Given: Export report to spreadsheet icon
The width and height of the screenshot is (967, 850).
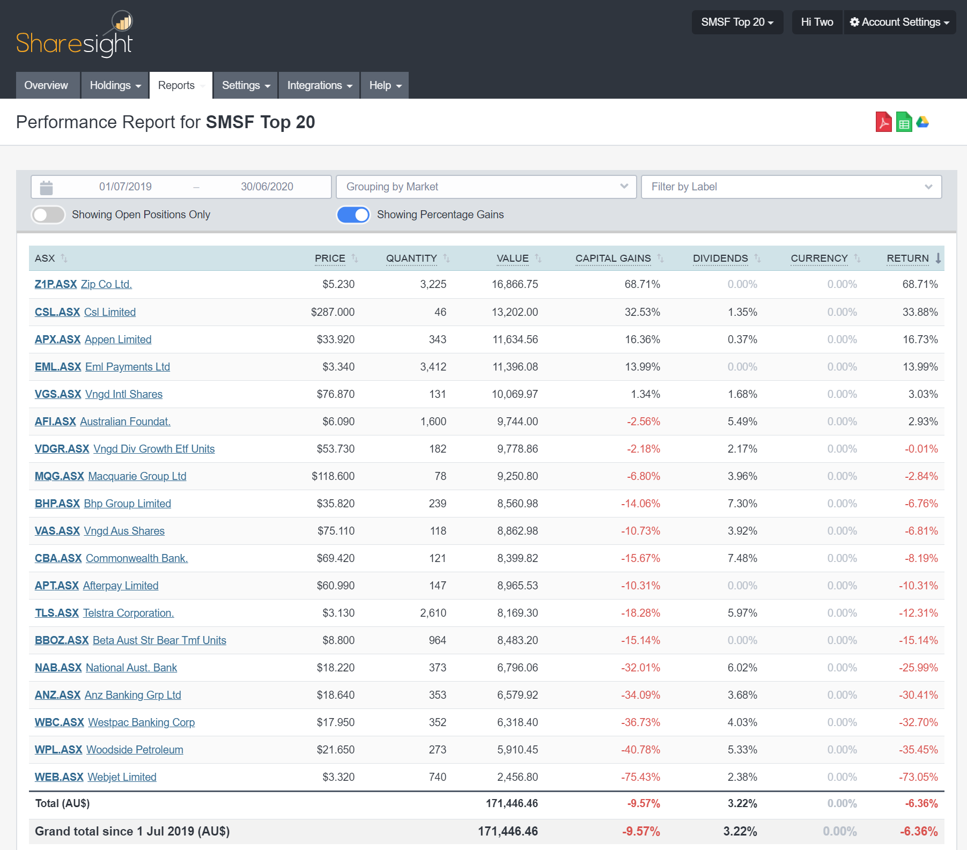Looking at the screenshot, I should (904, 122).
